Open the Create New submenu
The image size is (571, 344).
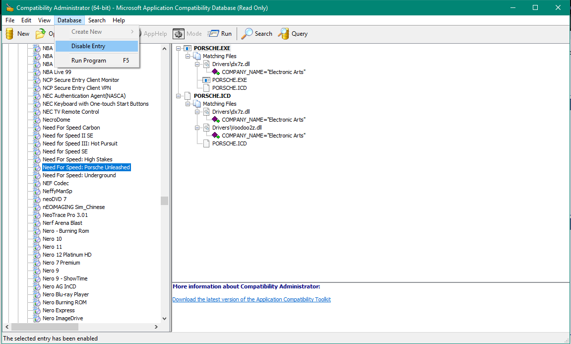pos(97,32)
